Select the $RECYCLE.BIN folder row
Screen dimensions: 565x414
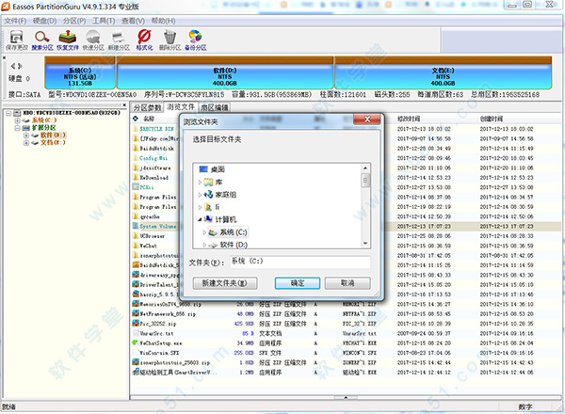pyautogui.click(x=156, y=129)
